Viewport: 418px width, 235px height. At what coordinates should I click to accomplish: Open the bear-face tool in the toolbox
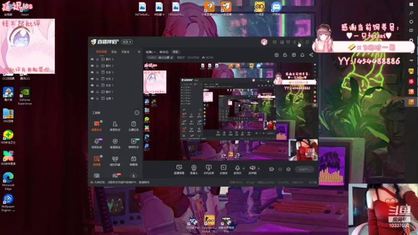coord(115,161)
